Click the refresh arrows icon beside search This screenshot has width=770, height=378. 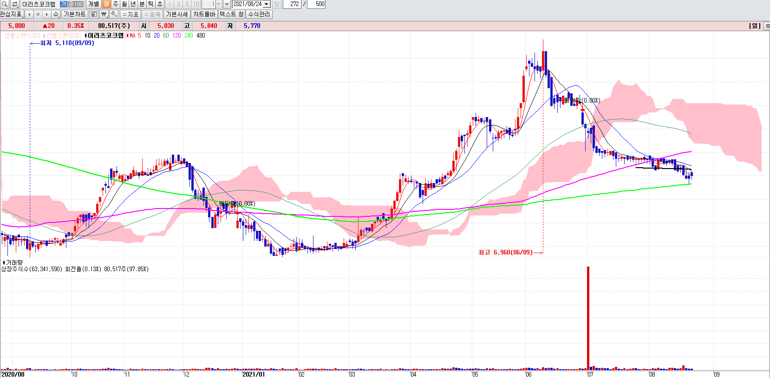(14, 4)
